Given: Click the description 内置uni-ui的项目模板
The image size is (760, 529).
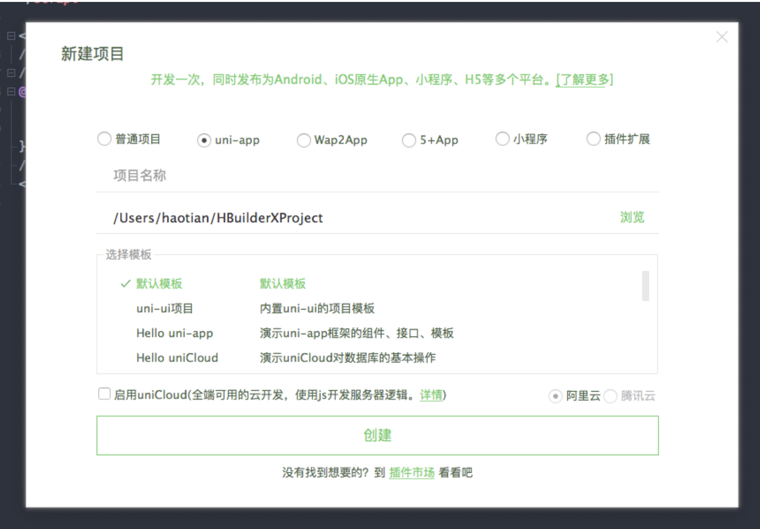Looking at the screenshot, I should click(317, 308).
